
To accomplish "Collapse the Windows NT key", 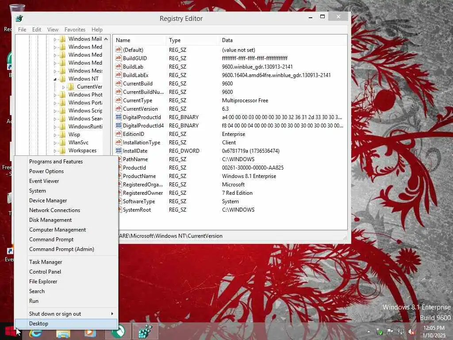I will click(x=55, y=79).
